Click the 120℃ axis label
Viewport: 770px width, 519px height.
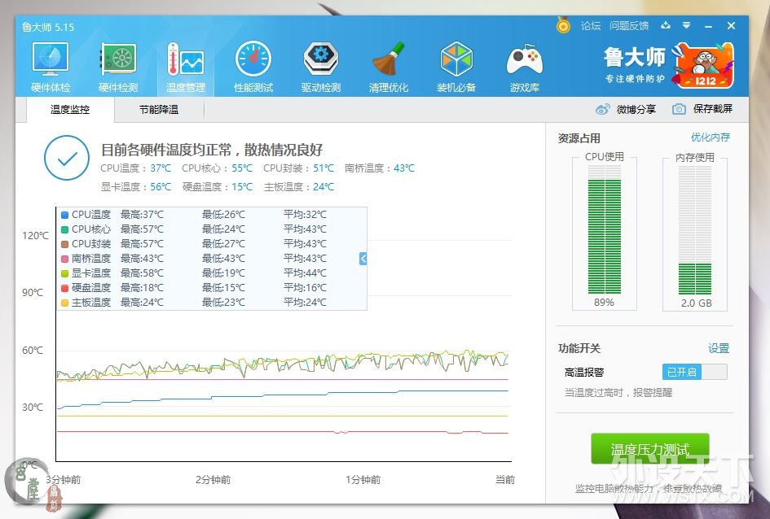pyautogui.click(x=35, y=236)
